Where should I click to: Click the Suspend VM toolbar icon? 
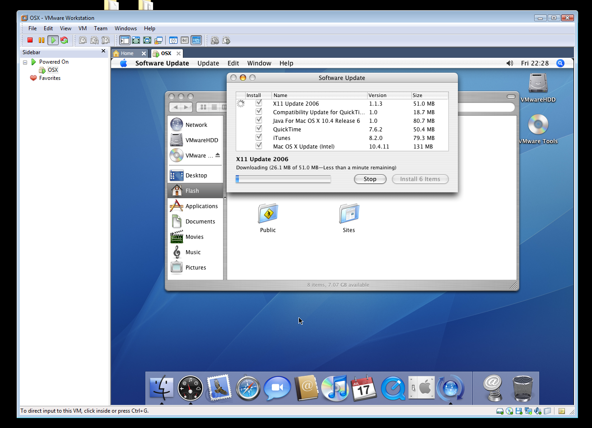click(42, 41)
